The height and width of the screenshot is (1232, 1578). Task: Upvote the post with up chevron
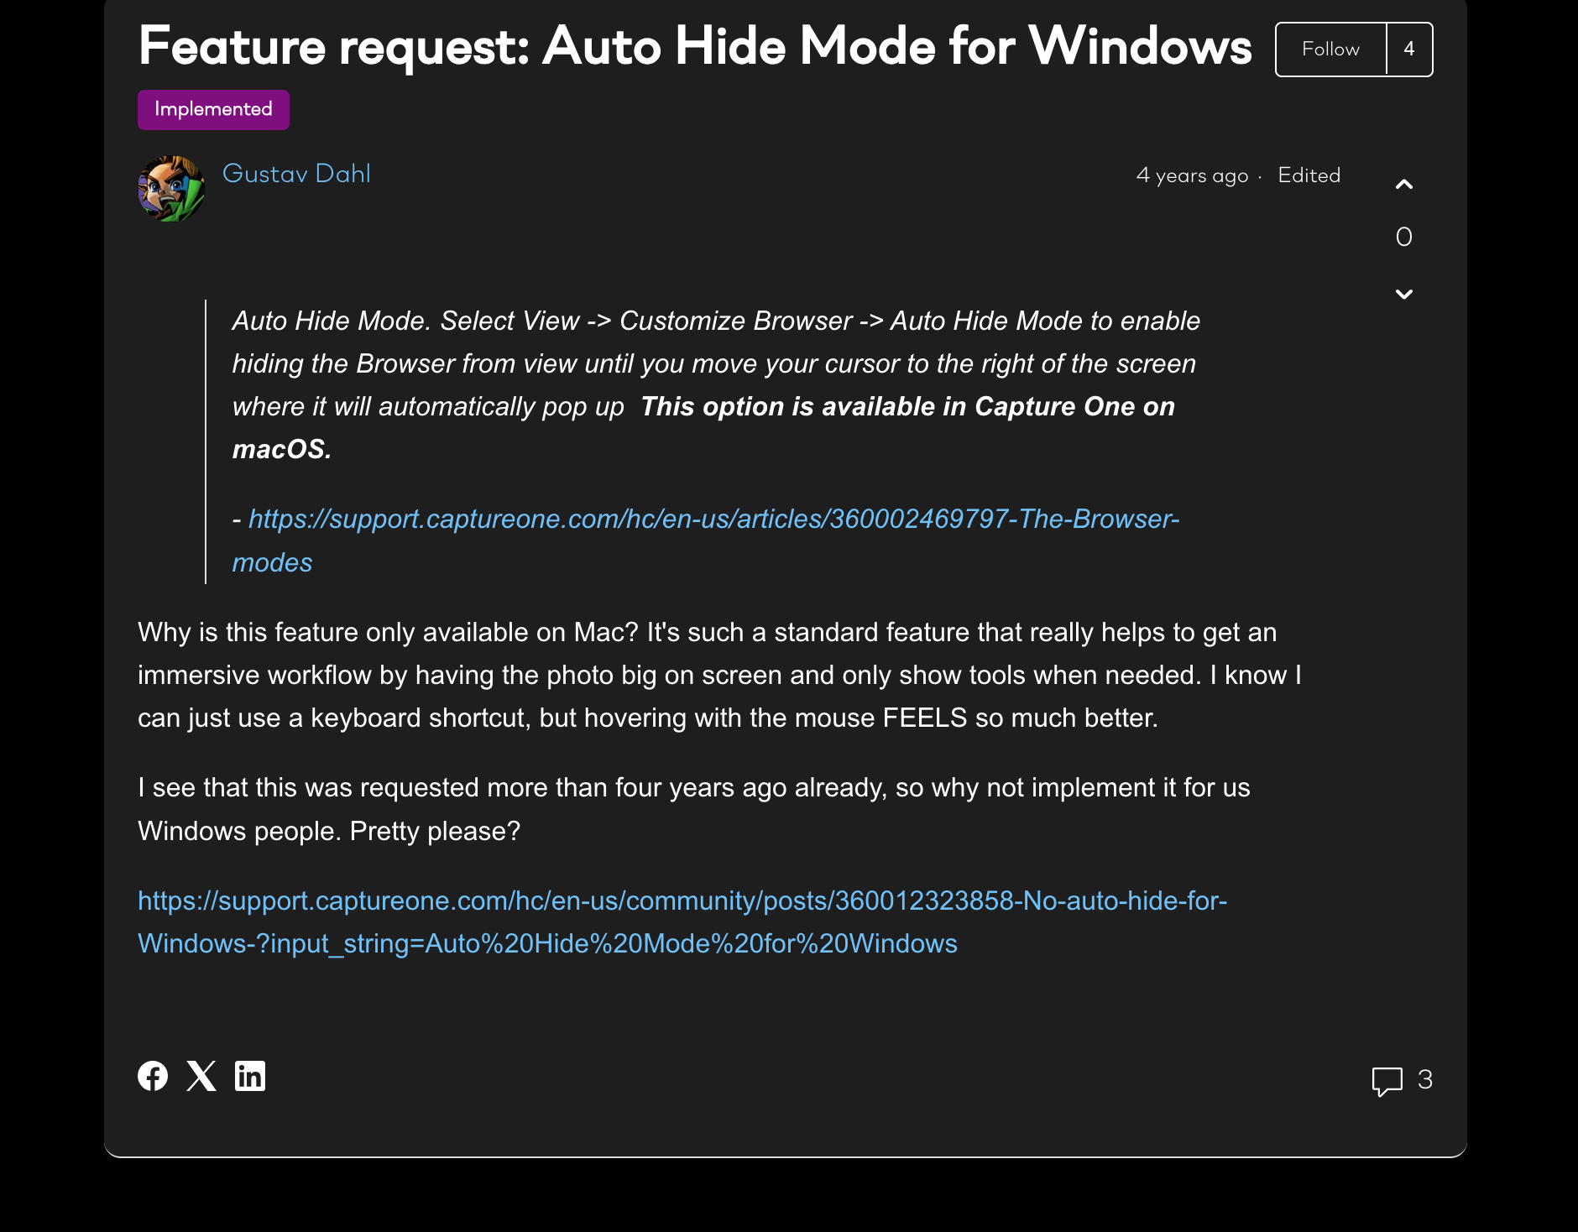point(1404,185)
